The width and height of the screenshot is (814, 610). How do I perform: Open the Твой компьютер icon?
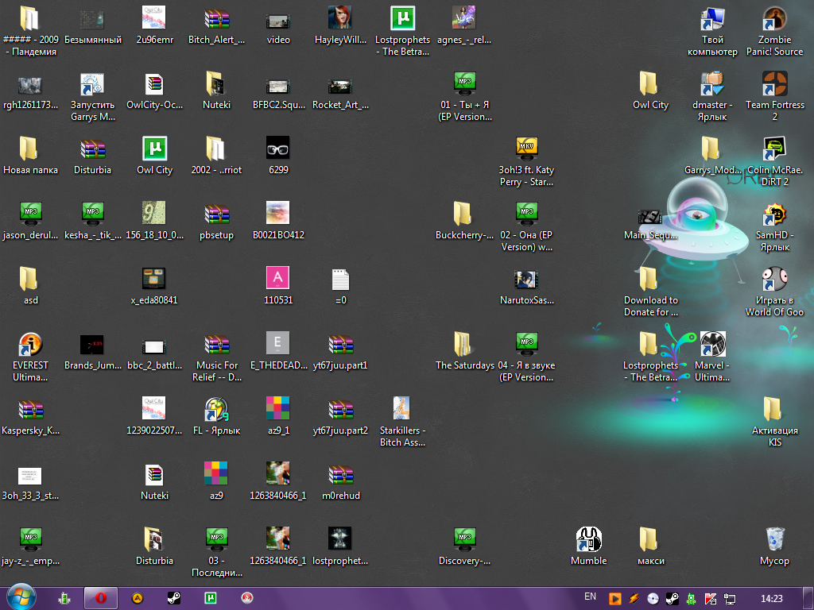coord(712,19)
